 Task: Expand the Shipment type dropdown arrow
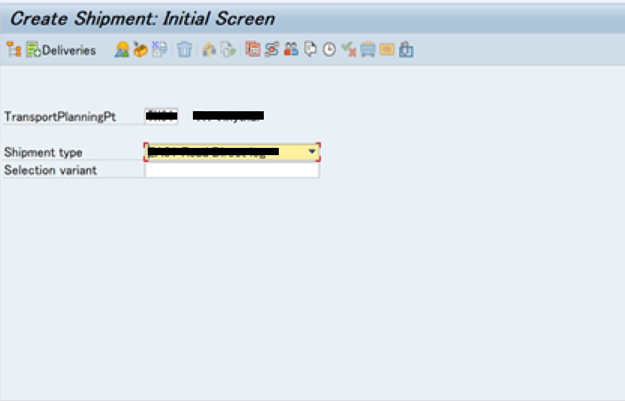point(312,152)
